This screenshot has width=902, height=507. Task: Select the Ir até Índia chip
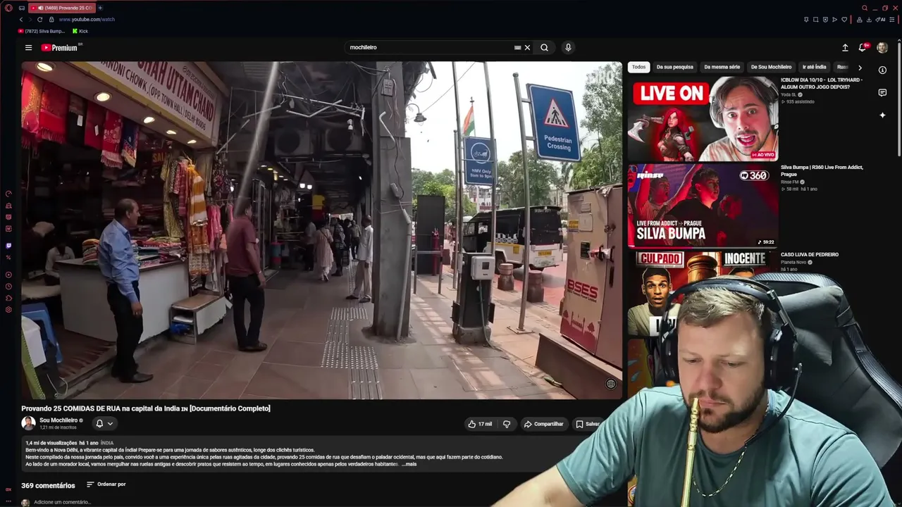click(814, 67)
